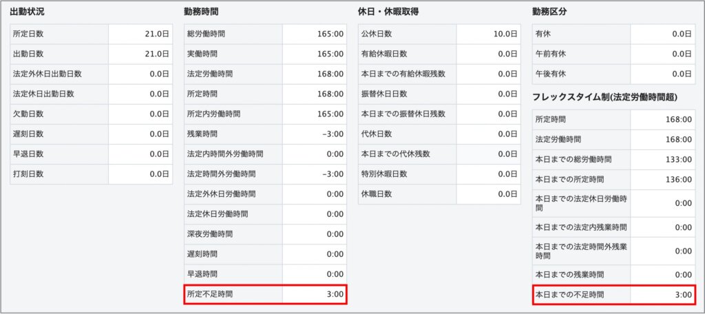Click the highlighted 所定不足時間 row label
The image size is (705, 314).
coord(210,294)
